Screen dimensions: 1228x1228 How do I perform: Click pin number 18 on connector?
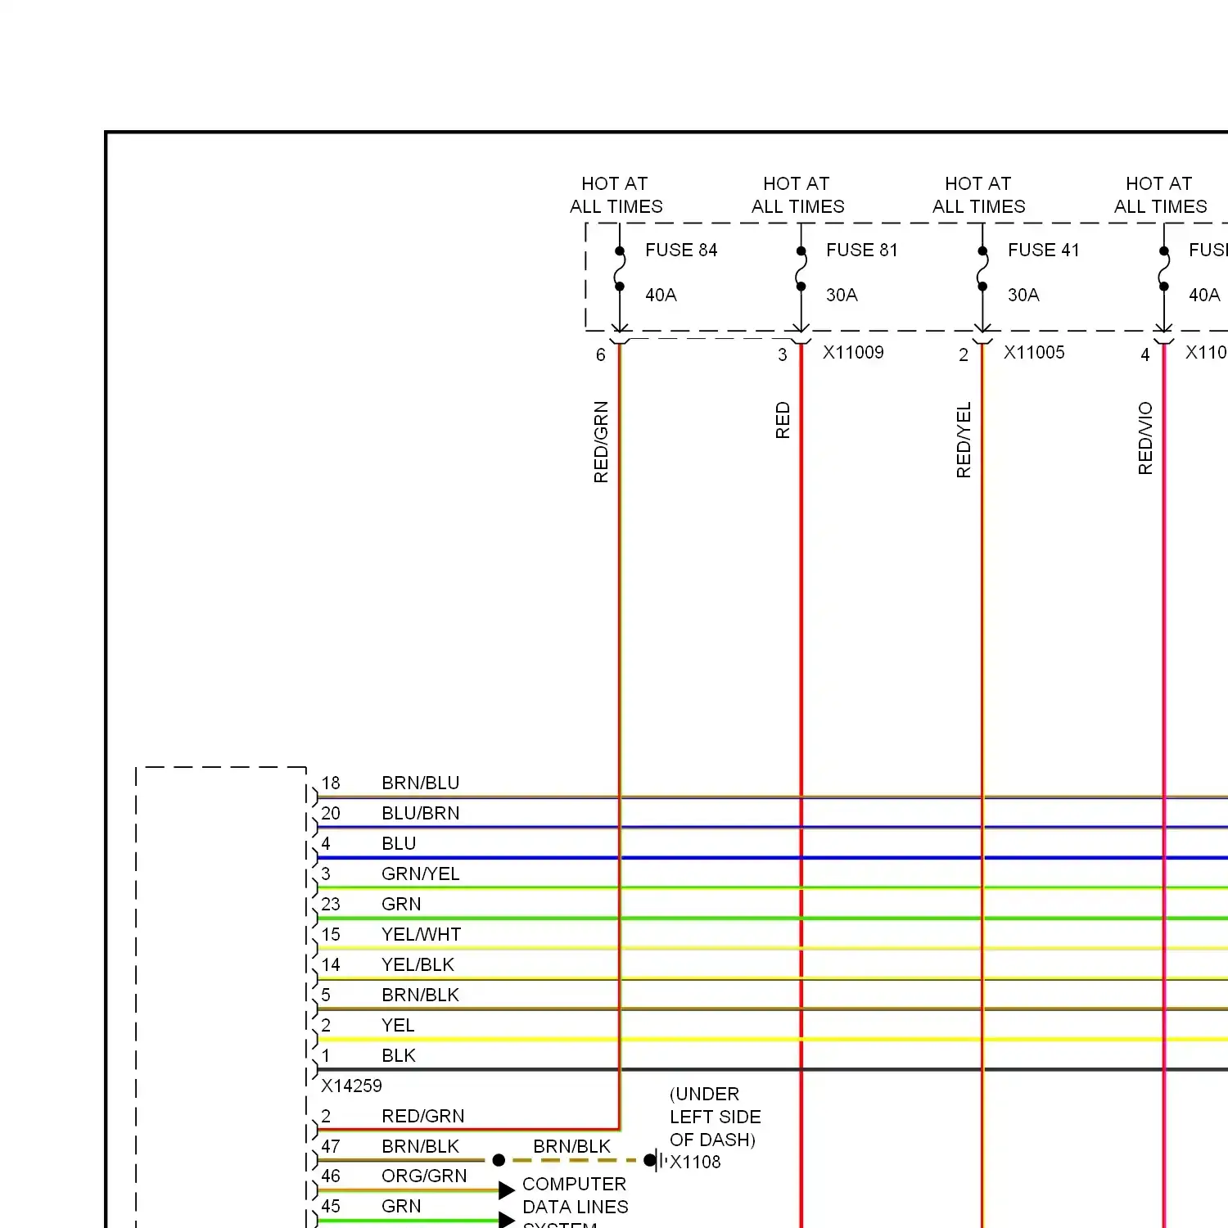tap(331, 783)
